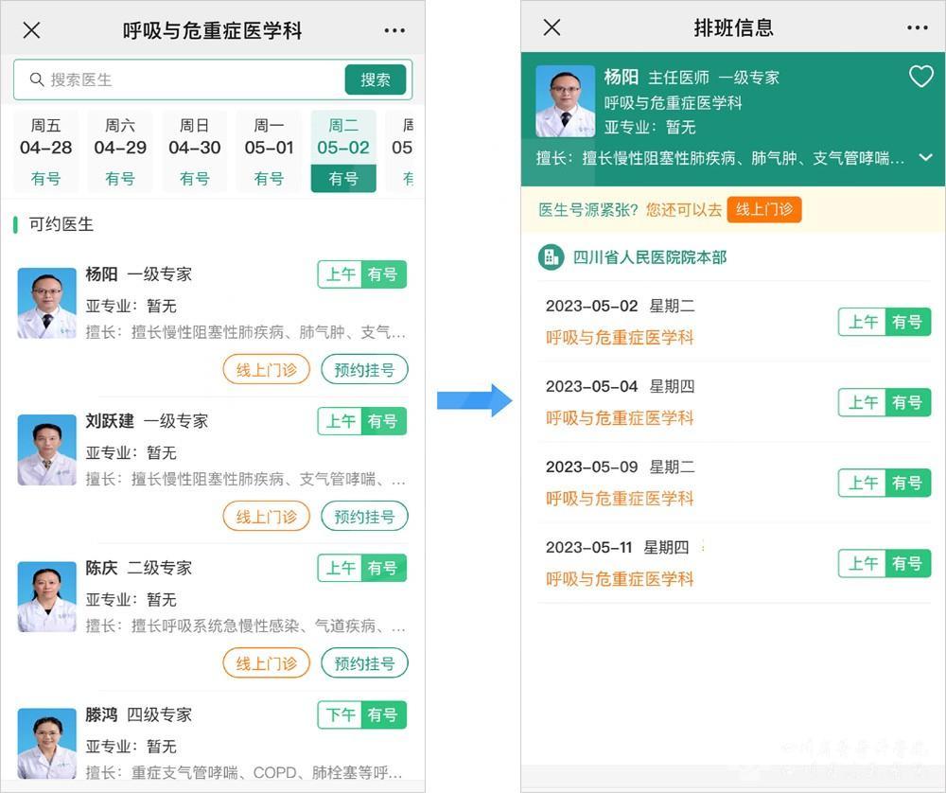
Task: Open three-dot menu on department page
Action: click(394, 30)
